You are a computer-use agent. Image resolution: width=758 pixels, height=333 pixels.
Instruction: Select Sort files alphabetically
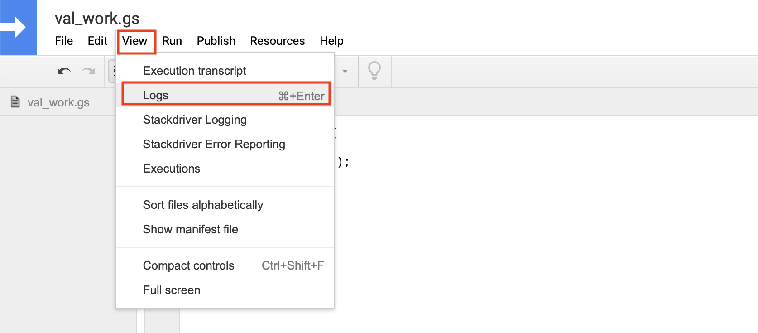(225, 205)
